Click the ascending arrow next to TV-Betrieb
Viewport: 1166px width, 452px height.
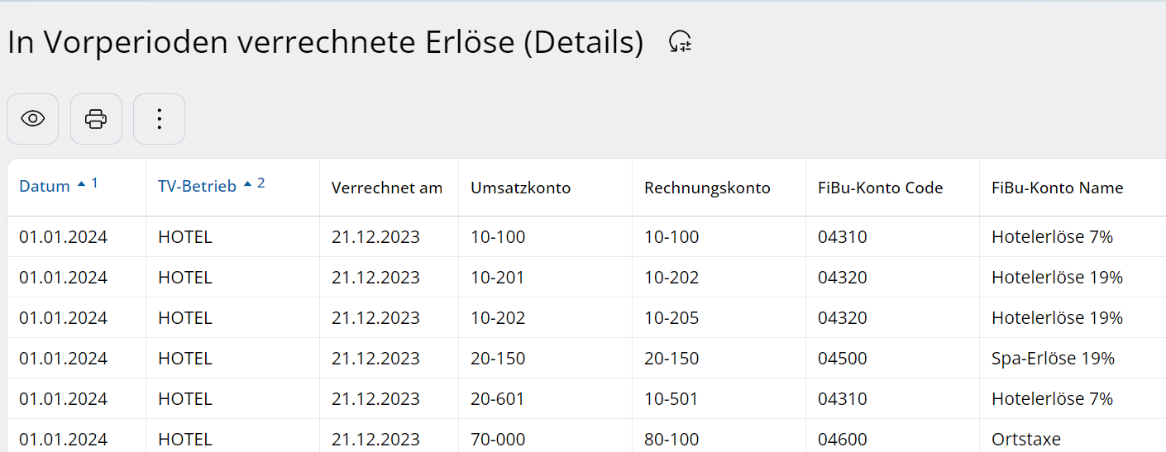tap(247, 185)
